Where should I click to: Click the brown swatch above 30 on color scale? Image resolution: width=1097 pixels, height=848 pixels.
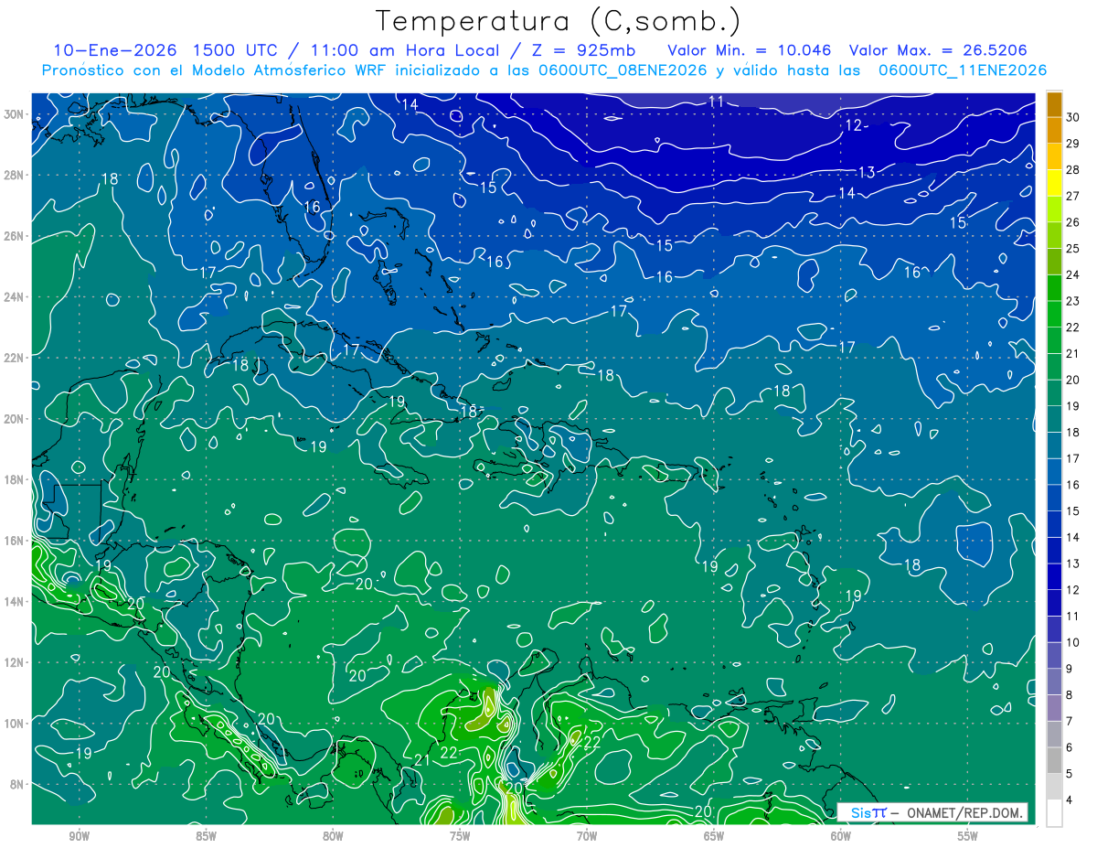(x=1054, y=103)
